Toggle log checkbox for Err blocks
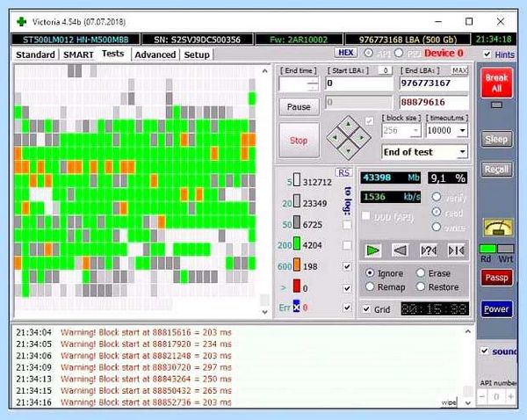Viewport: 527px width, 420px height. coord(347,308)
